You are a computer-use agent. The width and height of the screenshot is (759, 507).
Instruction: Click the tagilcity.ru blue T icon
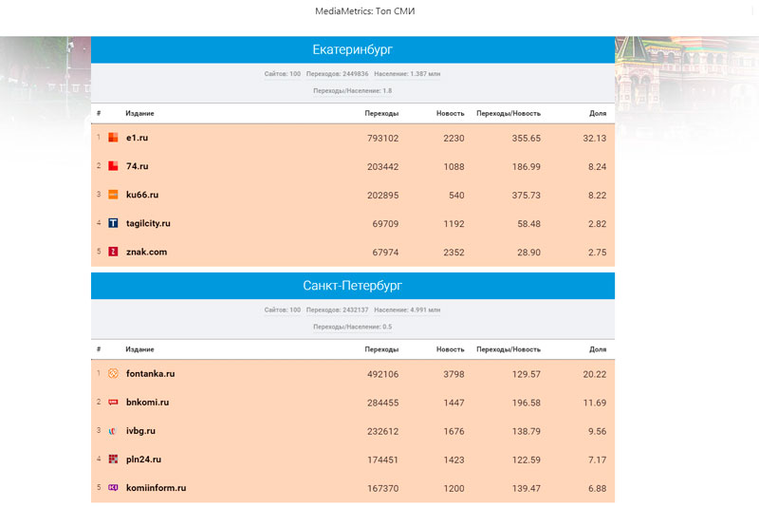coord(113,223)
